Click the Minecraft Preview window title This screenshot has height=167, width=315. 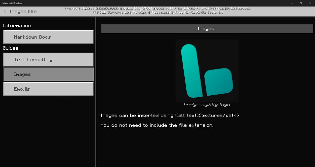[x=12, y=3]
